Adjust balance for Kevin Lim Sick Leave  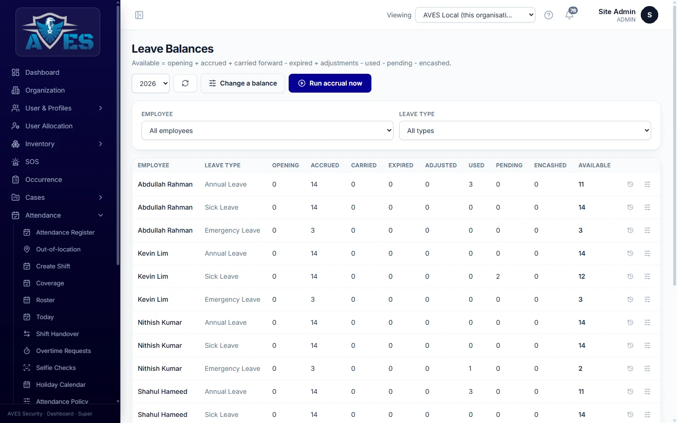647,276
